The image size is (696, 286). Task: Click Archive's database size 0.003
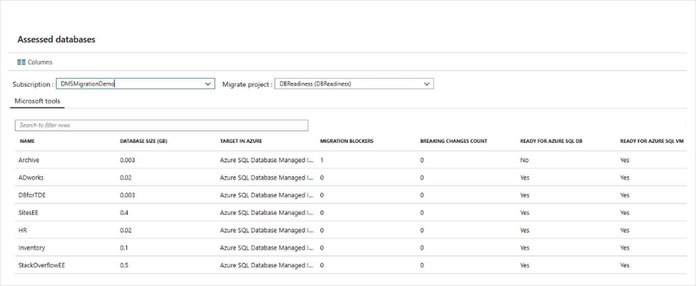127,160
